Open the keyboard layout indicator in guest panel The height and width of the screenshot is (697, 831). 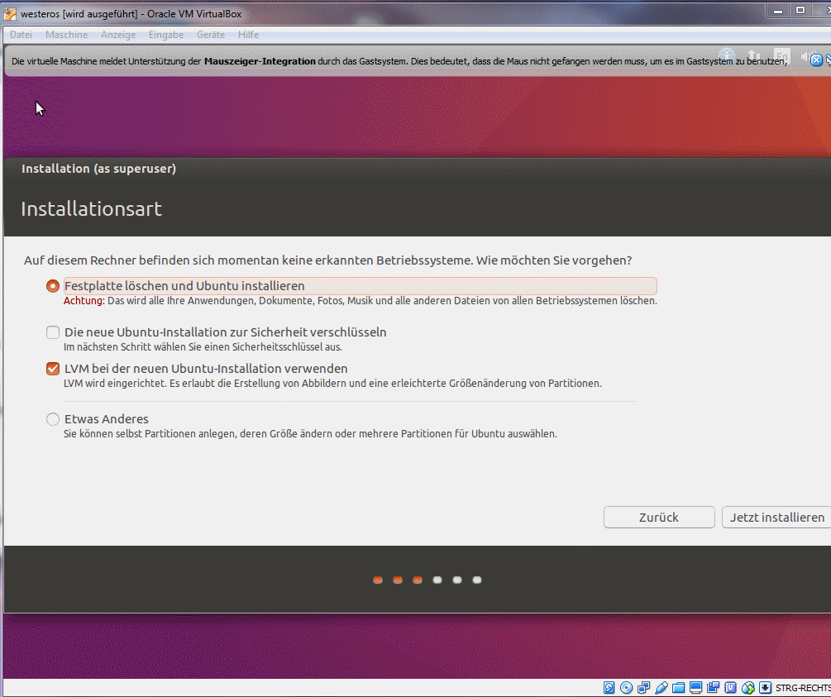tap(781, 55)
